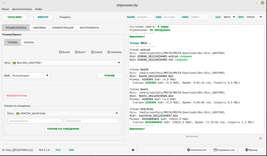
Task: Select the ЧТЕНИЕ mode tab
Action: point(12,42)
